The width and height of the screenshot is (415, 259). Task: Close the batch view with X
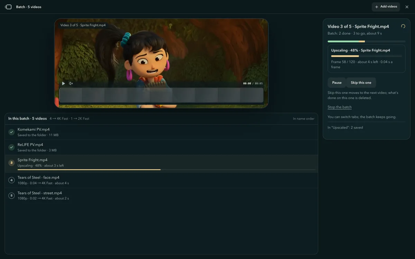[407, 7]
